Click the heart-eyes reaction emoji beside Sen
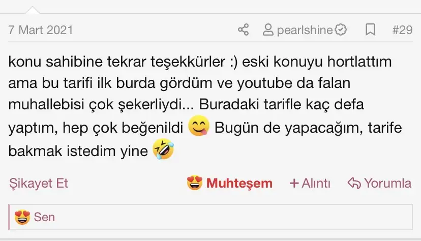This screenshot has height=241, width=421. (22, 217)
